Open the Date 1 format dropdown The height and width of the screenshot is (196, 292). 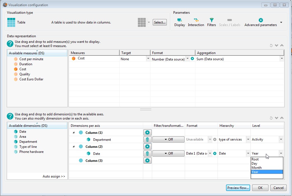click(210, 153)
